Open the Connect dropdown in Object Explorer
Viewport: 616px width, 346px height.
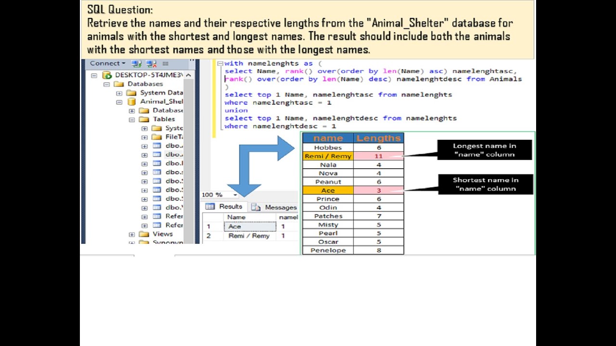[107, 63]
